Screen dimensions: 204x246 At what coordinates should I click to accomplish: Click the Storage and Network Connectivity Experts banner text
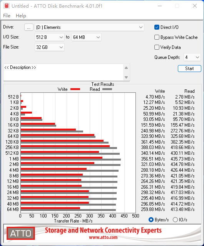coord(103,230)
